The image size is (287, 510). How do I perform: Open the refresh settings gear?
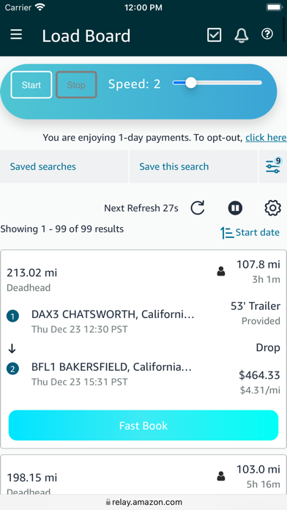click(x=272, y=208)
